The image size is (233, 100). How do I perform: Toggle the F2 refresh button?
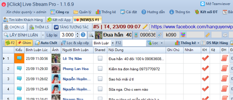tap(10, 43)
